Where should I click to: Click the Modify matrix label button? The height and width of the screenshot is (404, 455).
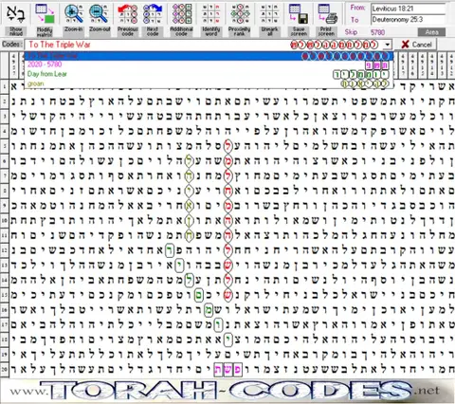pos(45,31)
